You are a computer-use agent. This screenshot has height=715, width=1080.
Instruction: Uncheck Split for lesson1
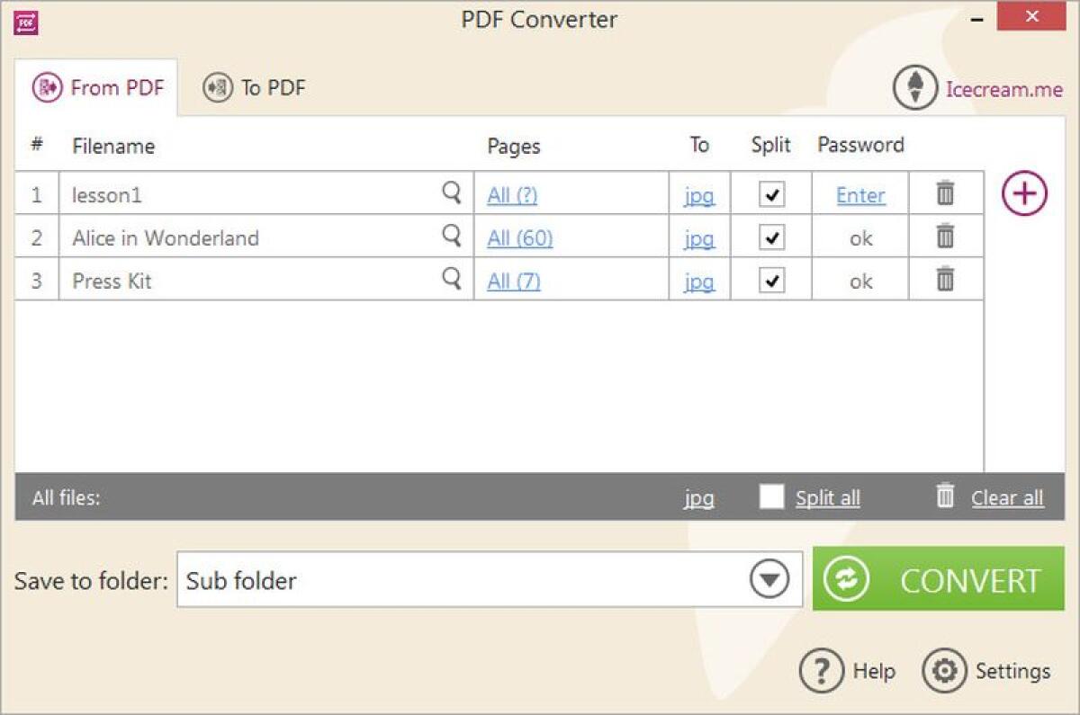click(769, 193)
